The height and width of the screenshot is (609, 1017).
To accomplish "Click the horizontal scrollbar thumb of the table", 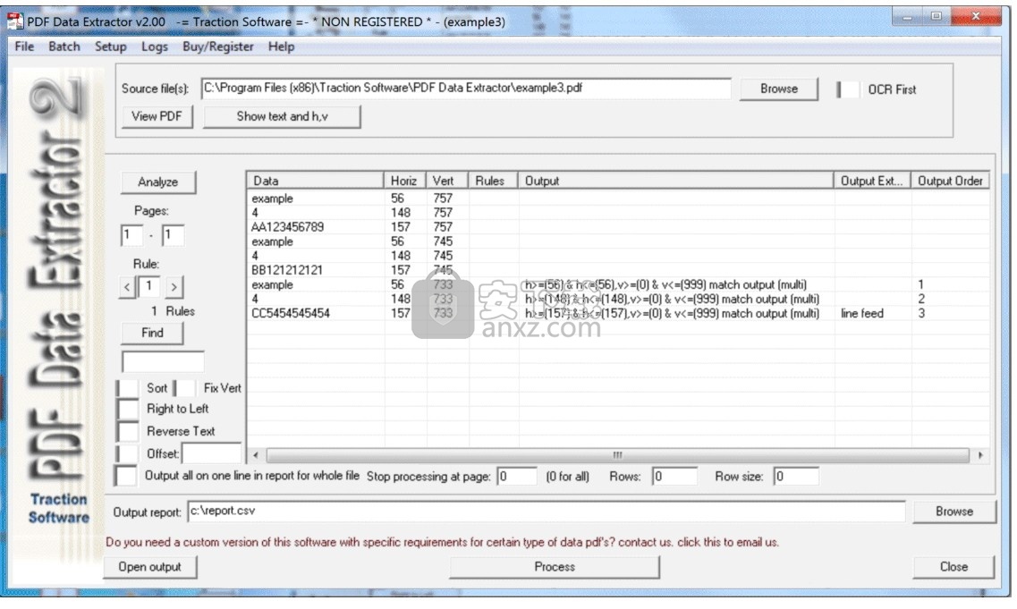I will point(617,455).
